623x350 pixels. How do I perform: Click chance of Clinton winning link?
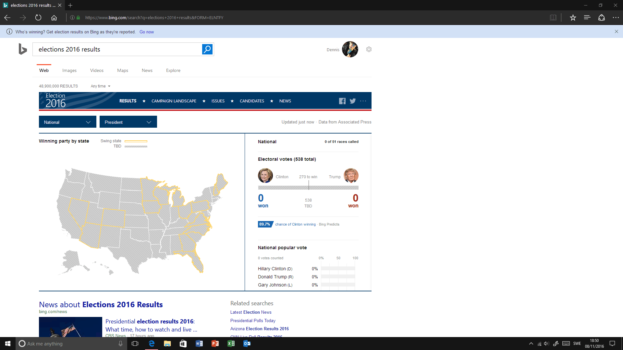(295, 224)
